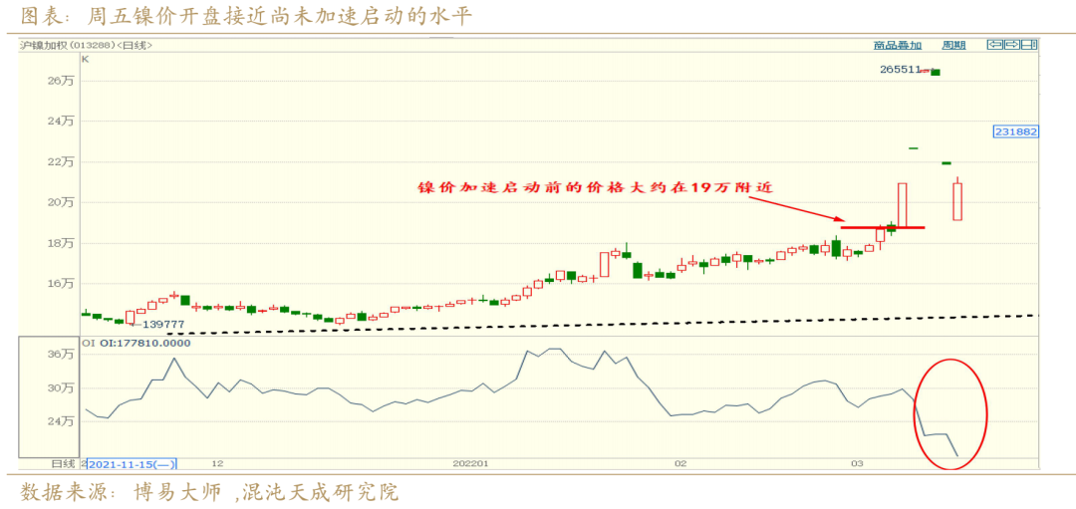Open the 商品叠加 link
1076x509 pixels.
coord(898,45)
